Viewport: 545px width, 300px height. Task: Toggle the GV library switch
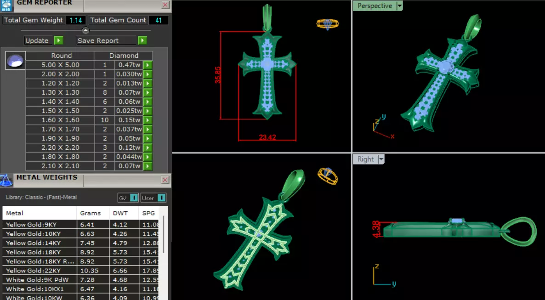tap(134, 198)
